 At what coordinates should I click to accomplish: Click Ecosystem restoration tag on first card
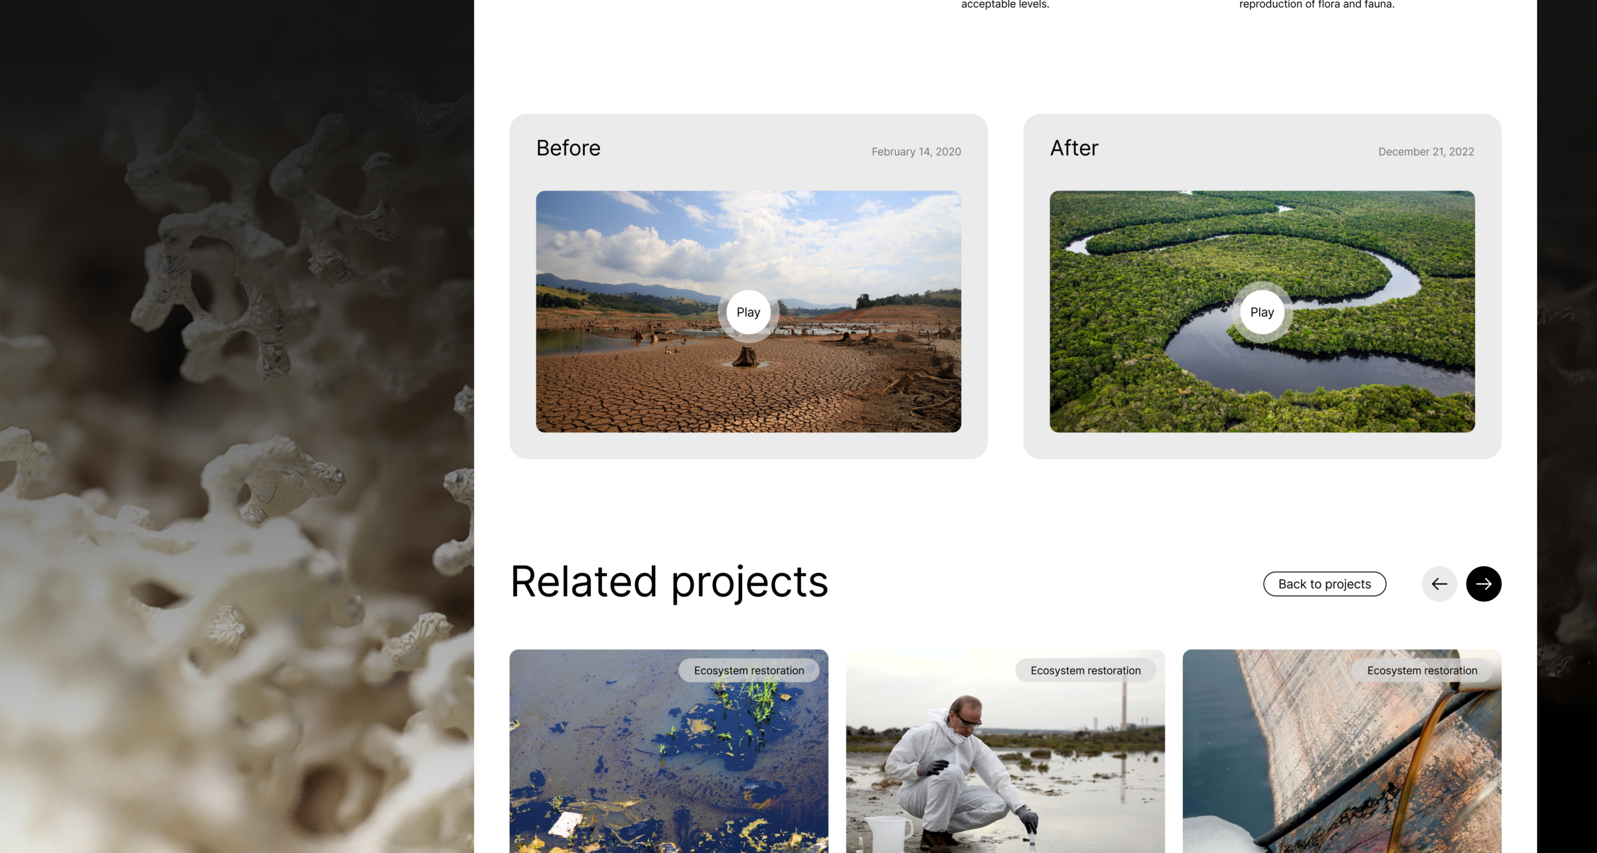point(748,670)
